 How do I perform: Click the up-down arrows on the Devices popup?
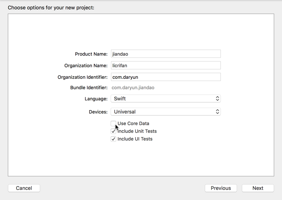[x=217, y=112]
